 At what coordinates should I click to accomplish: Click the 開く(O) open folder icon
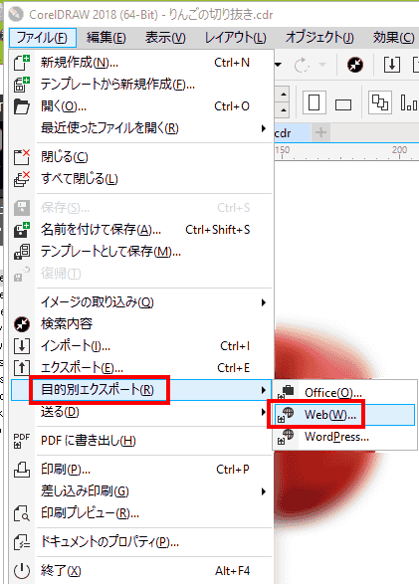[x=22, y=106]
